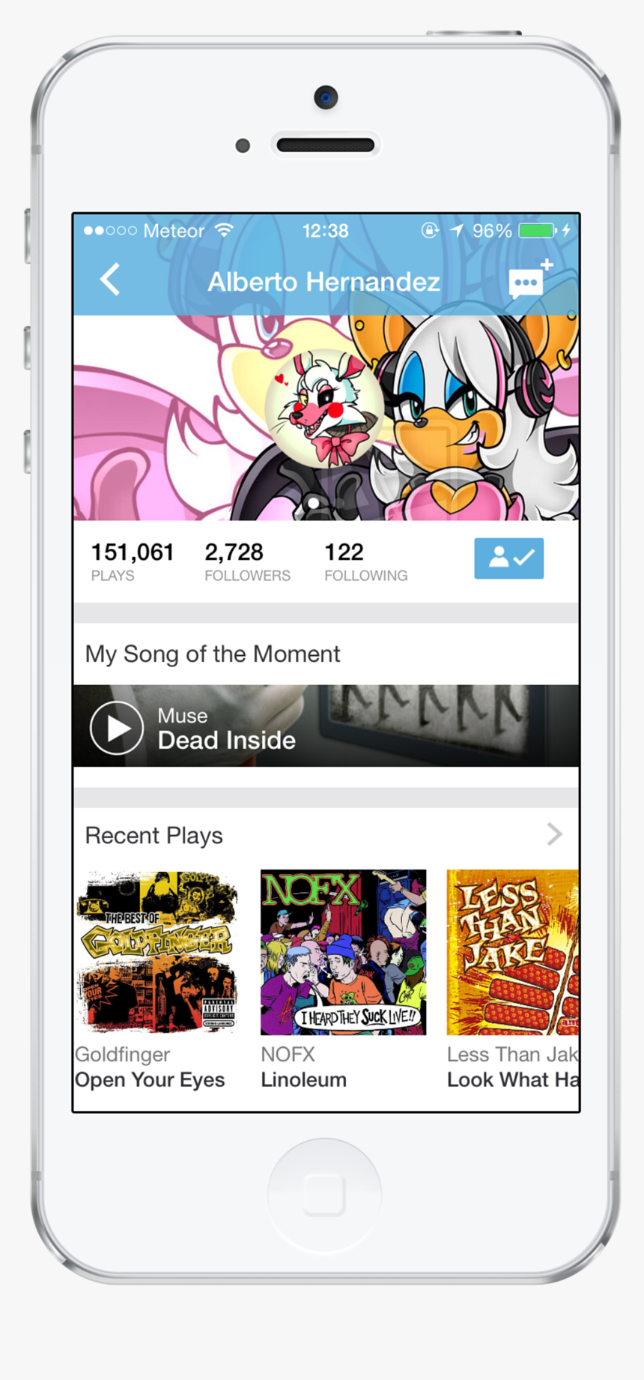The image size is (644, 1380).
Task: Expand Recent Plays with chevron arrow
Action: pos(554,834)
